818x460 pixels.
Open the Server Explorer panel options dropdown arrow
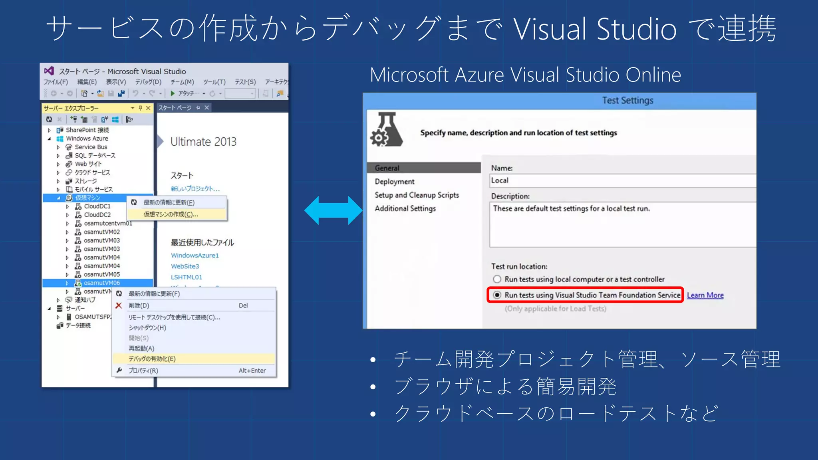133,108
